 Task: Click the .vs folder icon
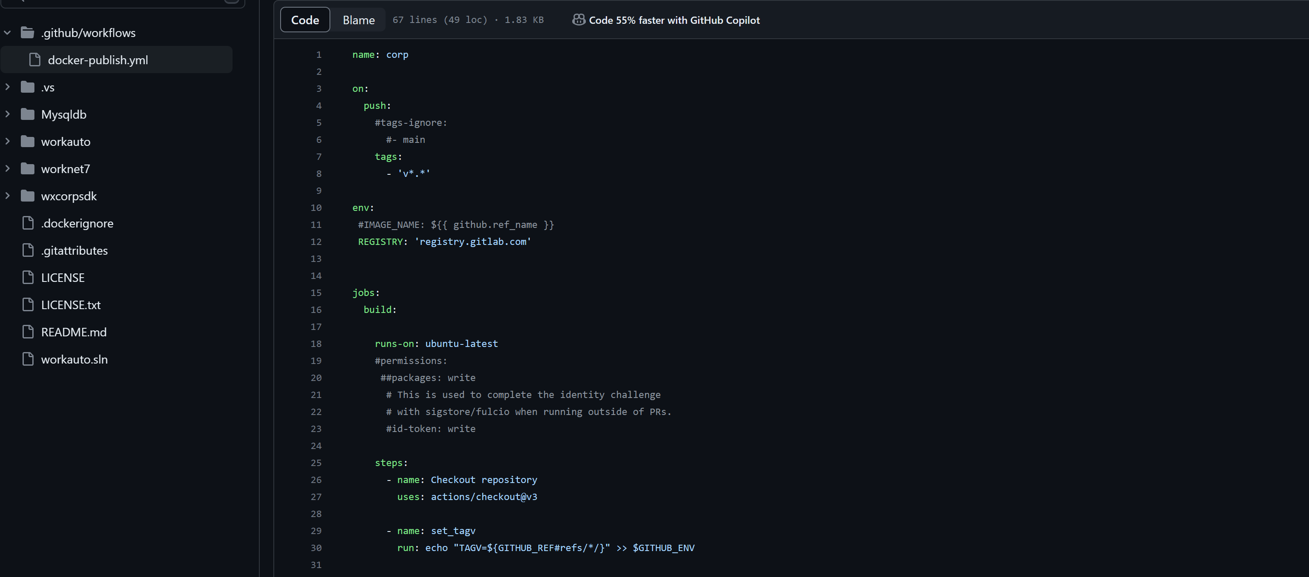coord(28,88)
